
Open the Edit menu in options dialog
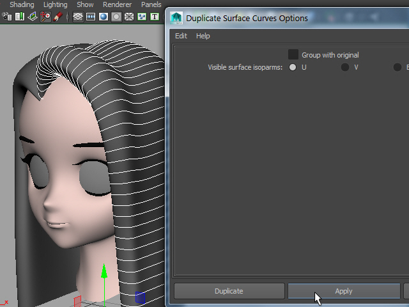(181, 36)
